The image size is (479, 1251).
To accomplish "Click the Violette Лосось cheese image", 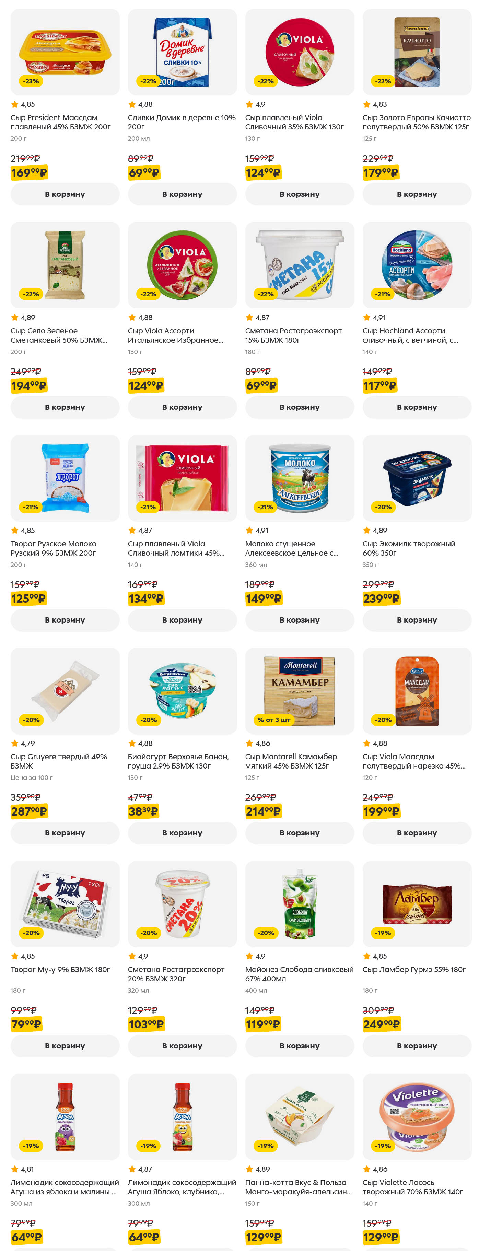I will pyautogui.click(x=417, y=1116).
